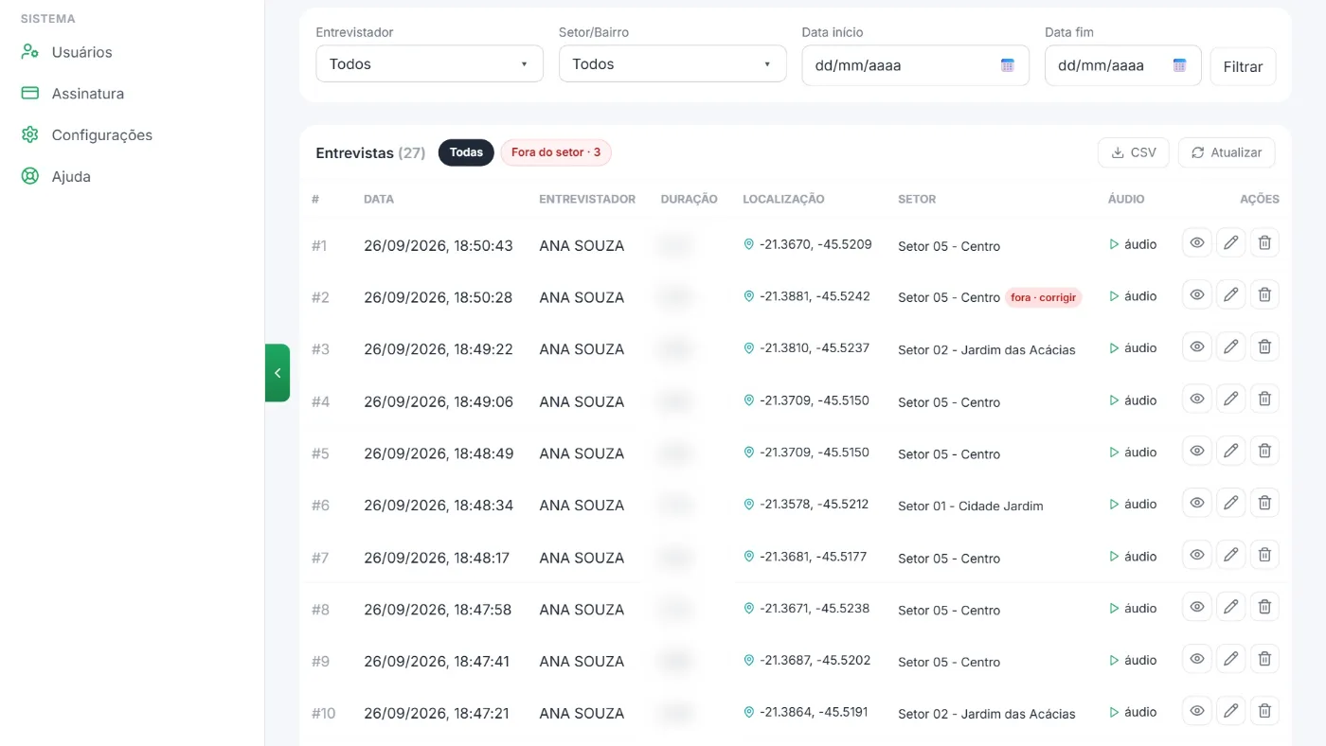This screenshot has height=746, width=1326.
Task: Click the date 26/09/2026, 18:48:49
Action: point(439,453)
